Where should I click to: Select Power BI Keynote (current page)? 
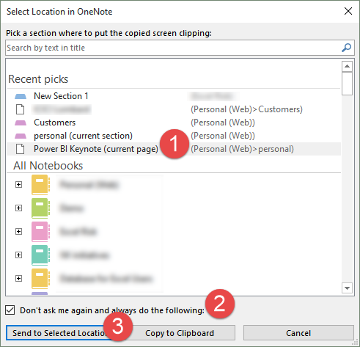point(174,149)
